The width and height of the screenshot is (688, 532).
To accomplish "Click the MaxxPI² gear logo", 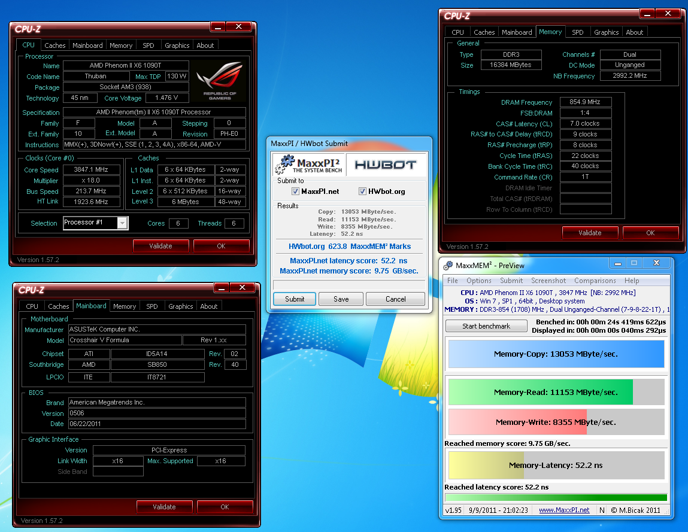I will [x=309, y=165].
